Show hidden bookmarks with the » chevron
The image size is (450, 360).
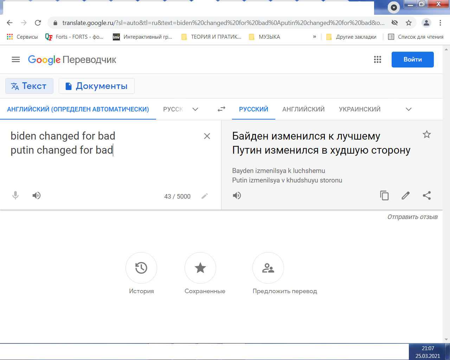(314, 37)
